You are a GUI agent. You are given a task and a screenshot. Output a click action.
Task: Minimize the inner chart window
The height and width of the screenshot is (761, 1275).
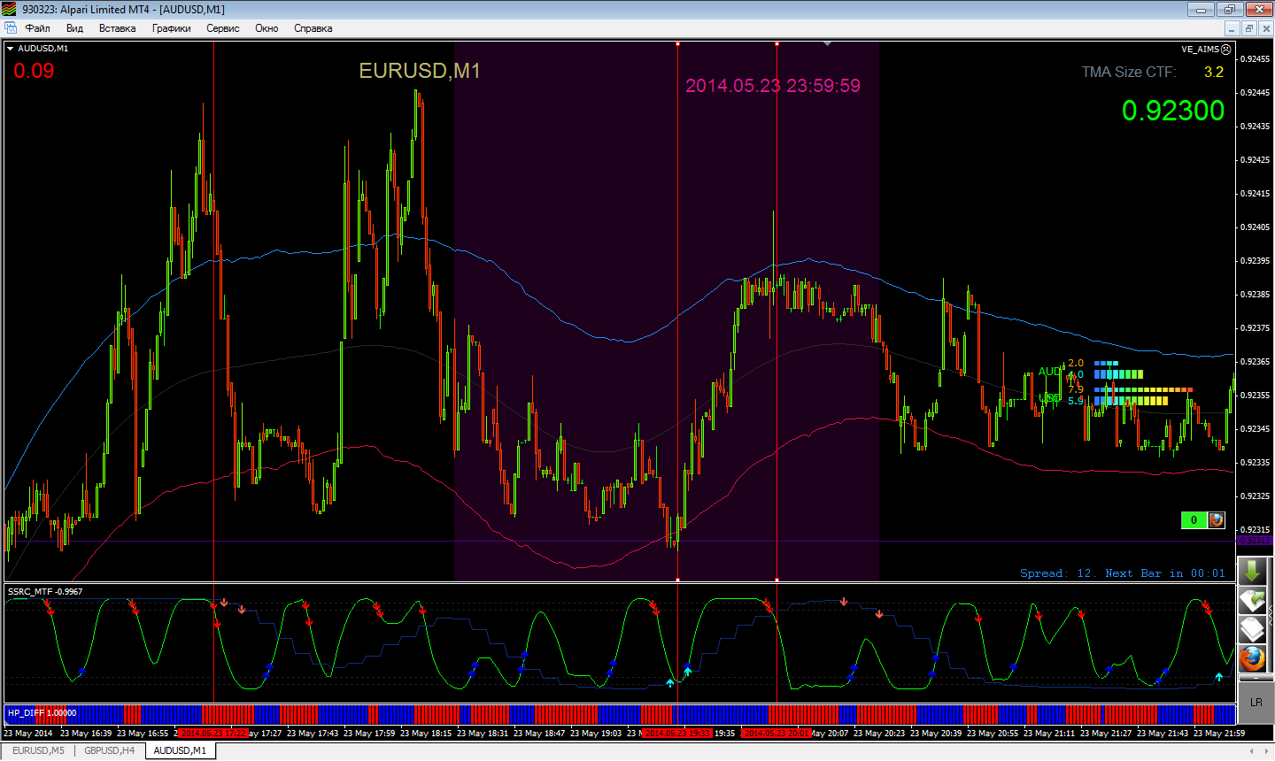tap(1232, 28)
